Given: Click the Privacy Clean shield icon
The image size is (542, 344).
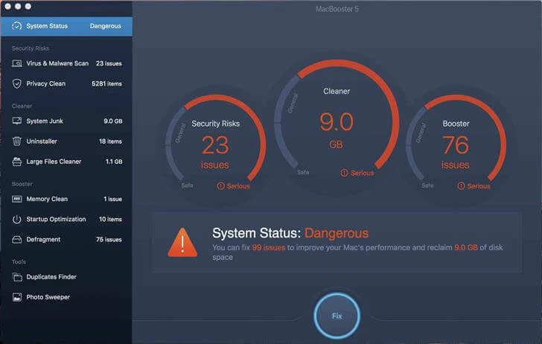Looking at the screenshot, I should click(x=17, y=83).
